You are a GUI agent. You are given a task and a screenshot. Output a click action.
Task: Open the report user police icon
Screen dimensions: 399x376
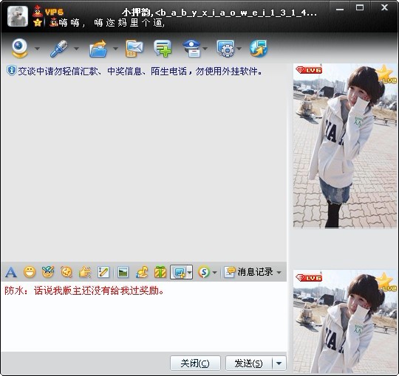click(x=192, y=48)
